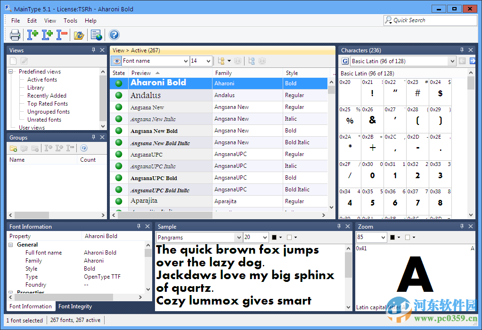Sort by the Family column header
This screenshot has width=482, height=330.
coord(247,73)
